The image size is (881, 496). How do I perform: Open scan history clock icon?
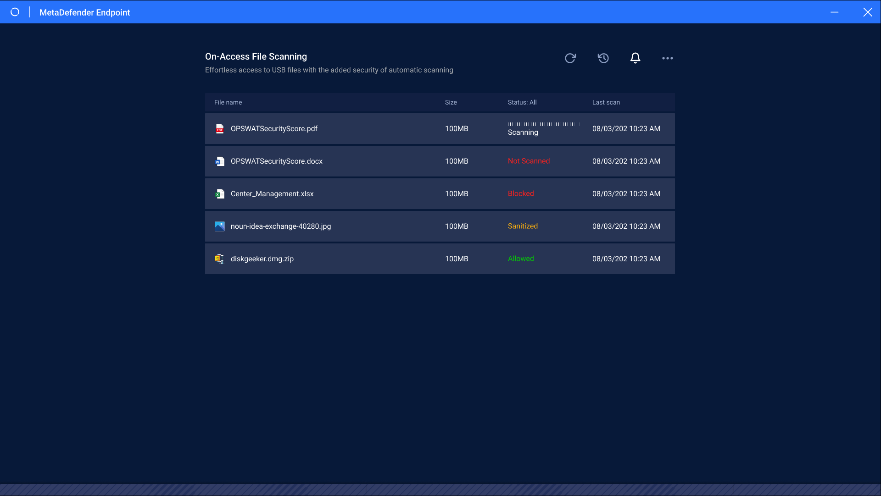pyautogui.click(x=603, y=58)
